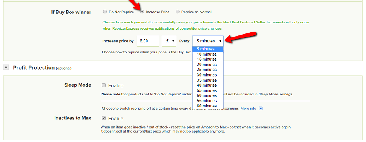Click the Profit Protection section heading

(34, 67)
